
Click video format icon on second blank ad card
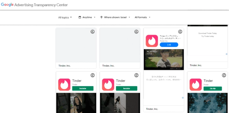[136, 32]
